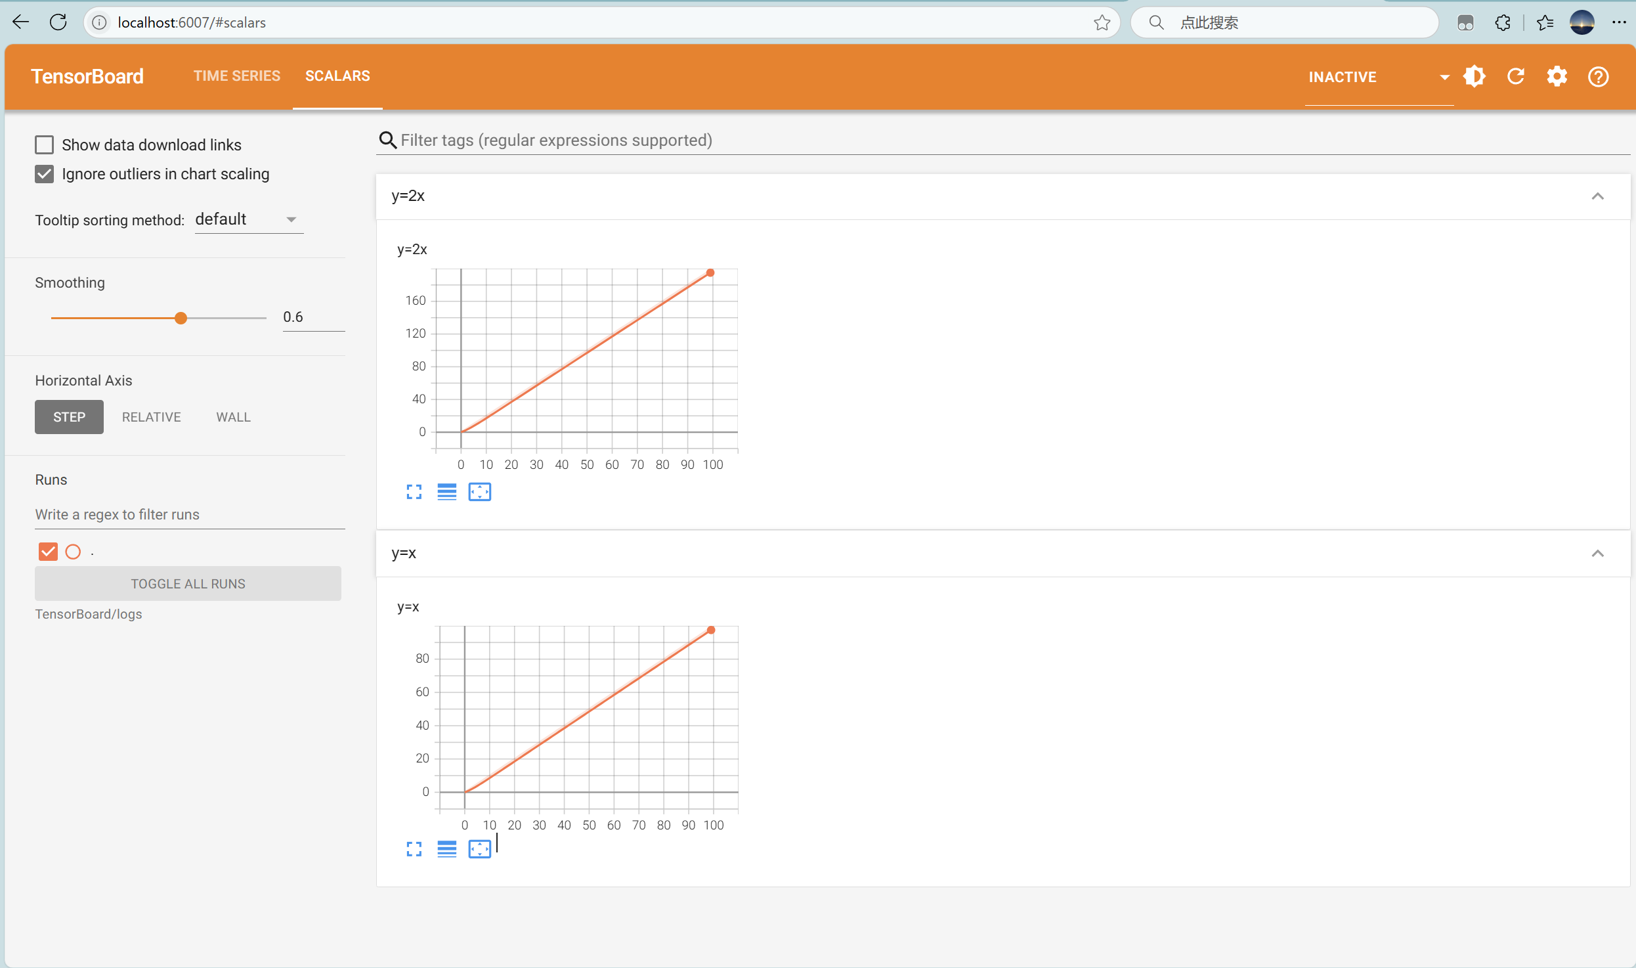This screenshot has height=968, width=1636.
Task: Uncheck the orange run checkbox
Action: [48, 552]
